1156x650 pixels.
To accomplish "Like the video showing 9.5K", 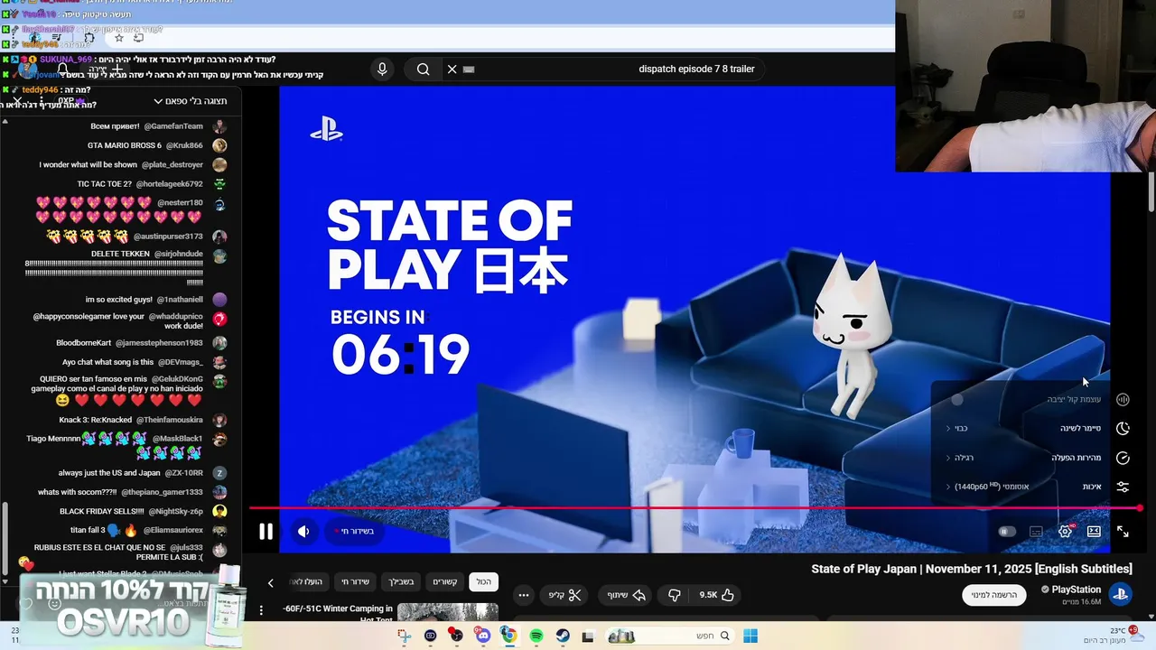I will [716, 595].
